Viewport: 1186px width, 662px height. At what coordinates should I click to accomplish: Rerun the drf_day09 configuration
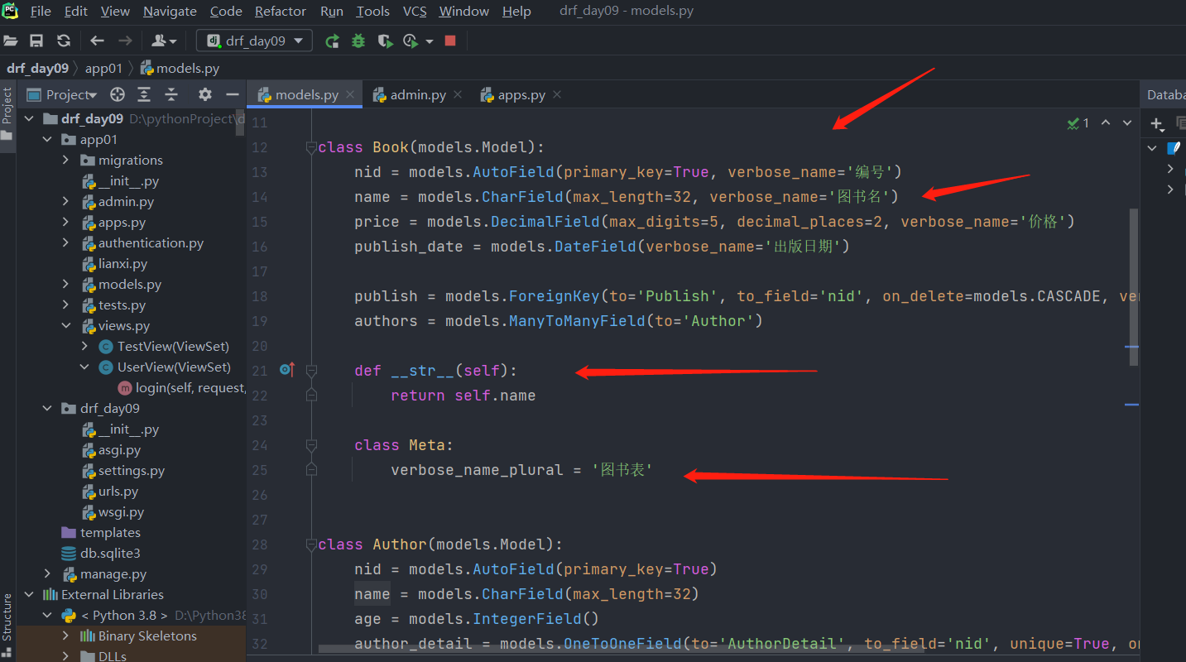(332, 41)
